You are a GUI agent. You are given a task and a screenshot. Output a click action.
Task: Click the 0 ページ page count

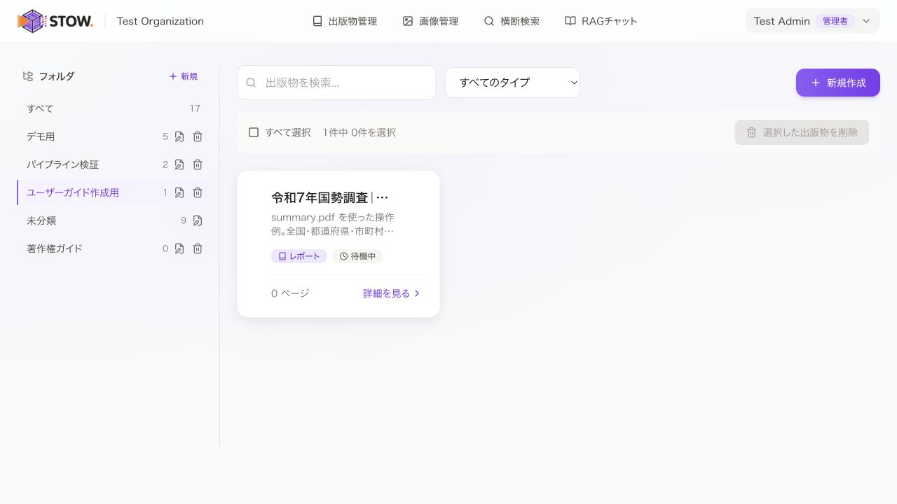click(x=290, y=293)
